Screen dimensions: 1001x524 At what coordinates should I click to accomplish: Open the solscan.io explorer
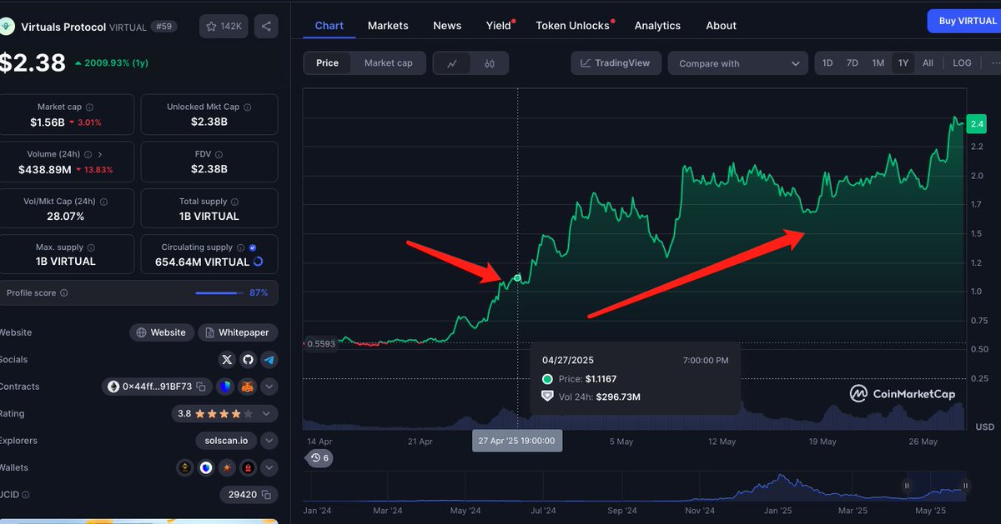pos(226,441)
